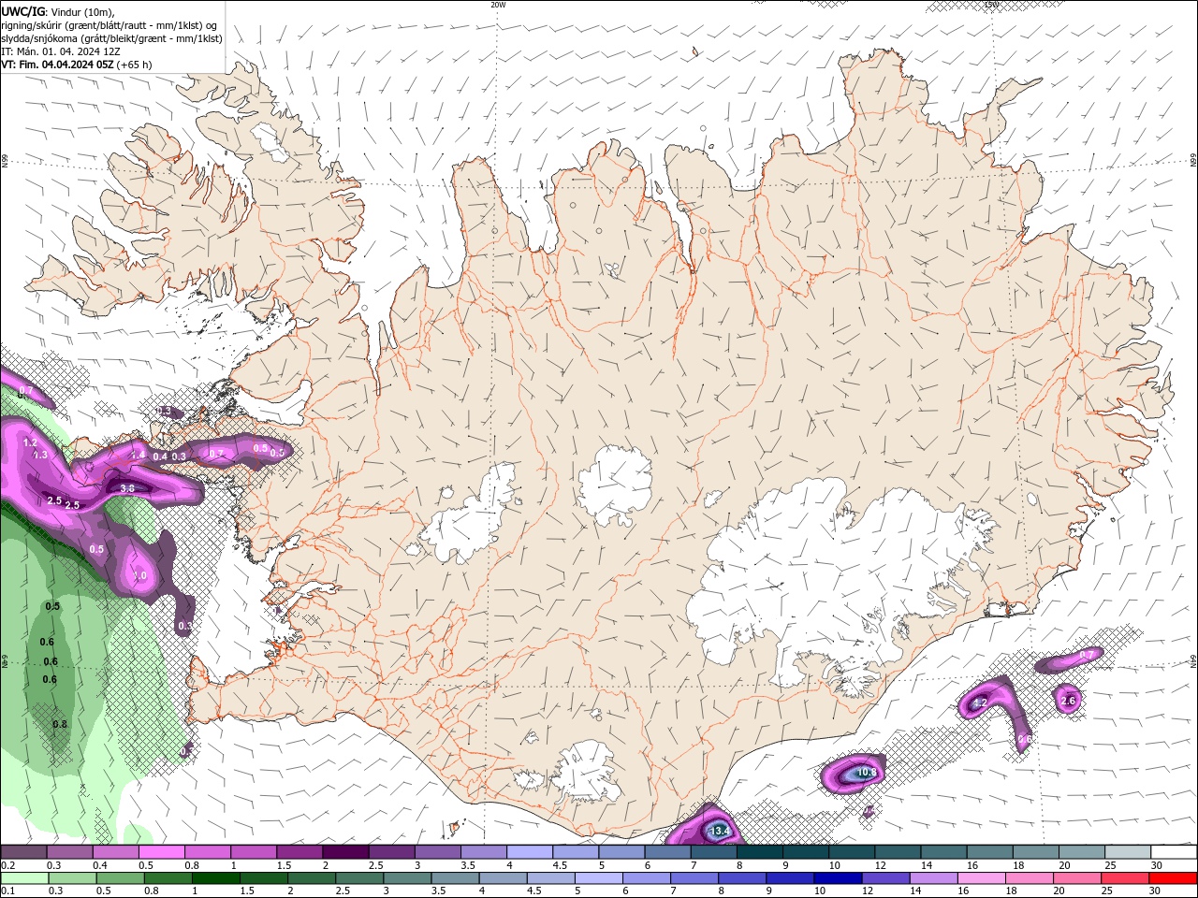Select upper scale dark teal swatch between 8 and 9

[759, 852]
